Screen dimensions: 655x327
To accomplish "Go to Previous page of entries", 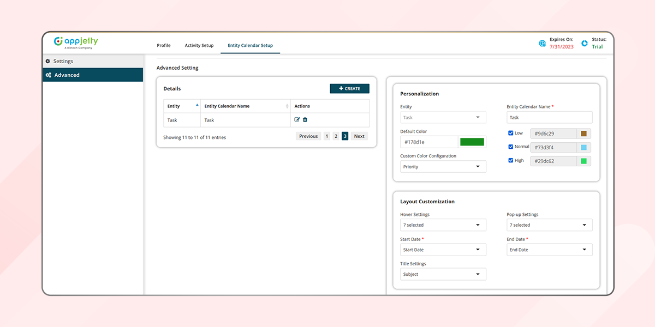I will (x=308, y=136).
